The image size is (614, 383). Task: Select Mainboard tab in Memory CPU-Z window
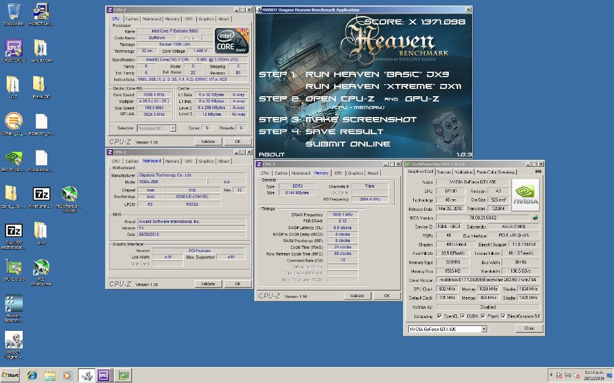click(301, 173)
